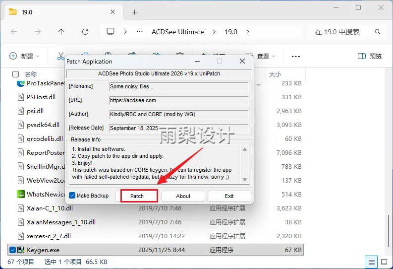The height and width of the screenshot is (269, 393).
Task: Click the Keygen.exe application icon
Action: point(21,250)
